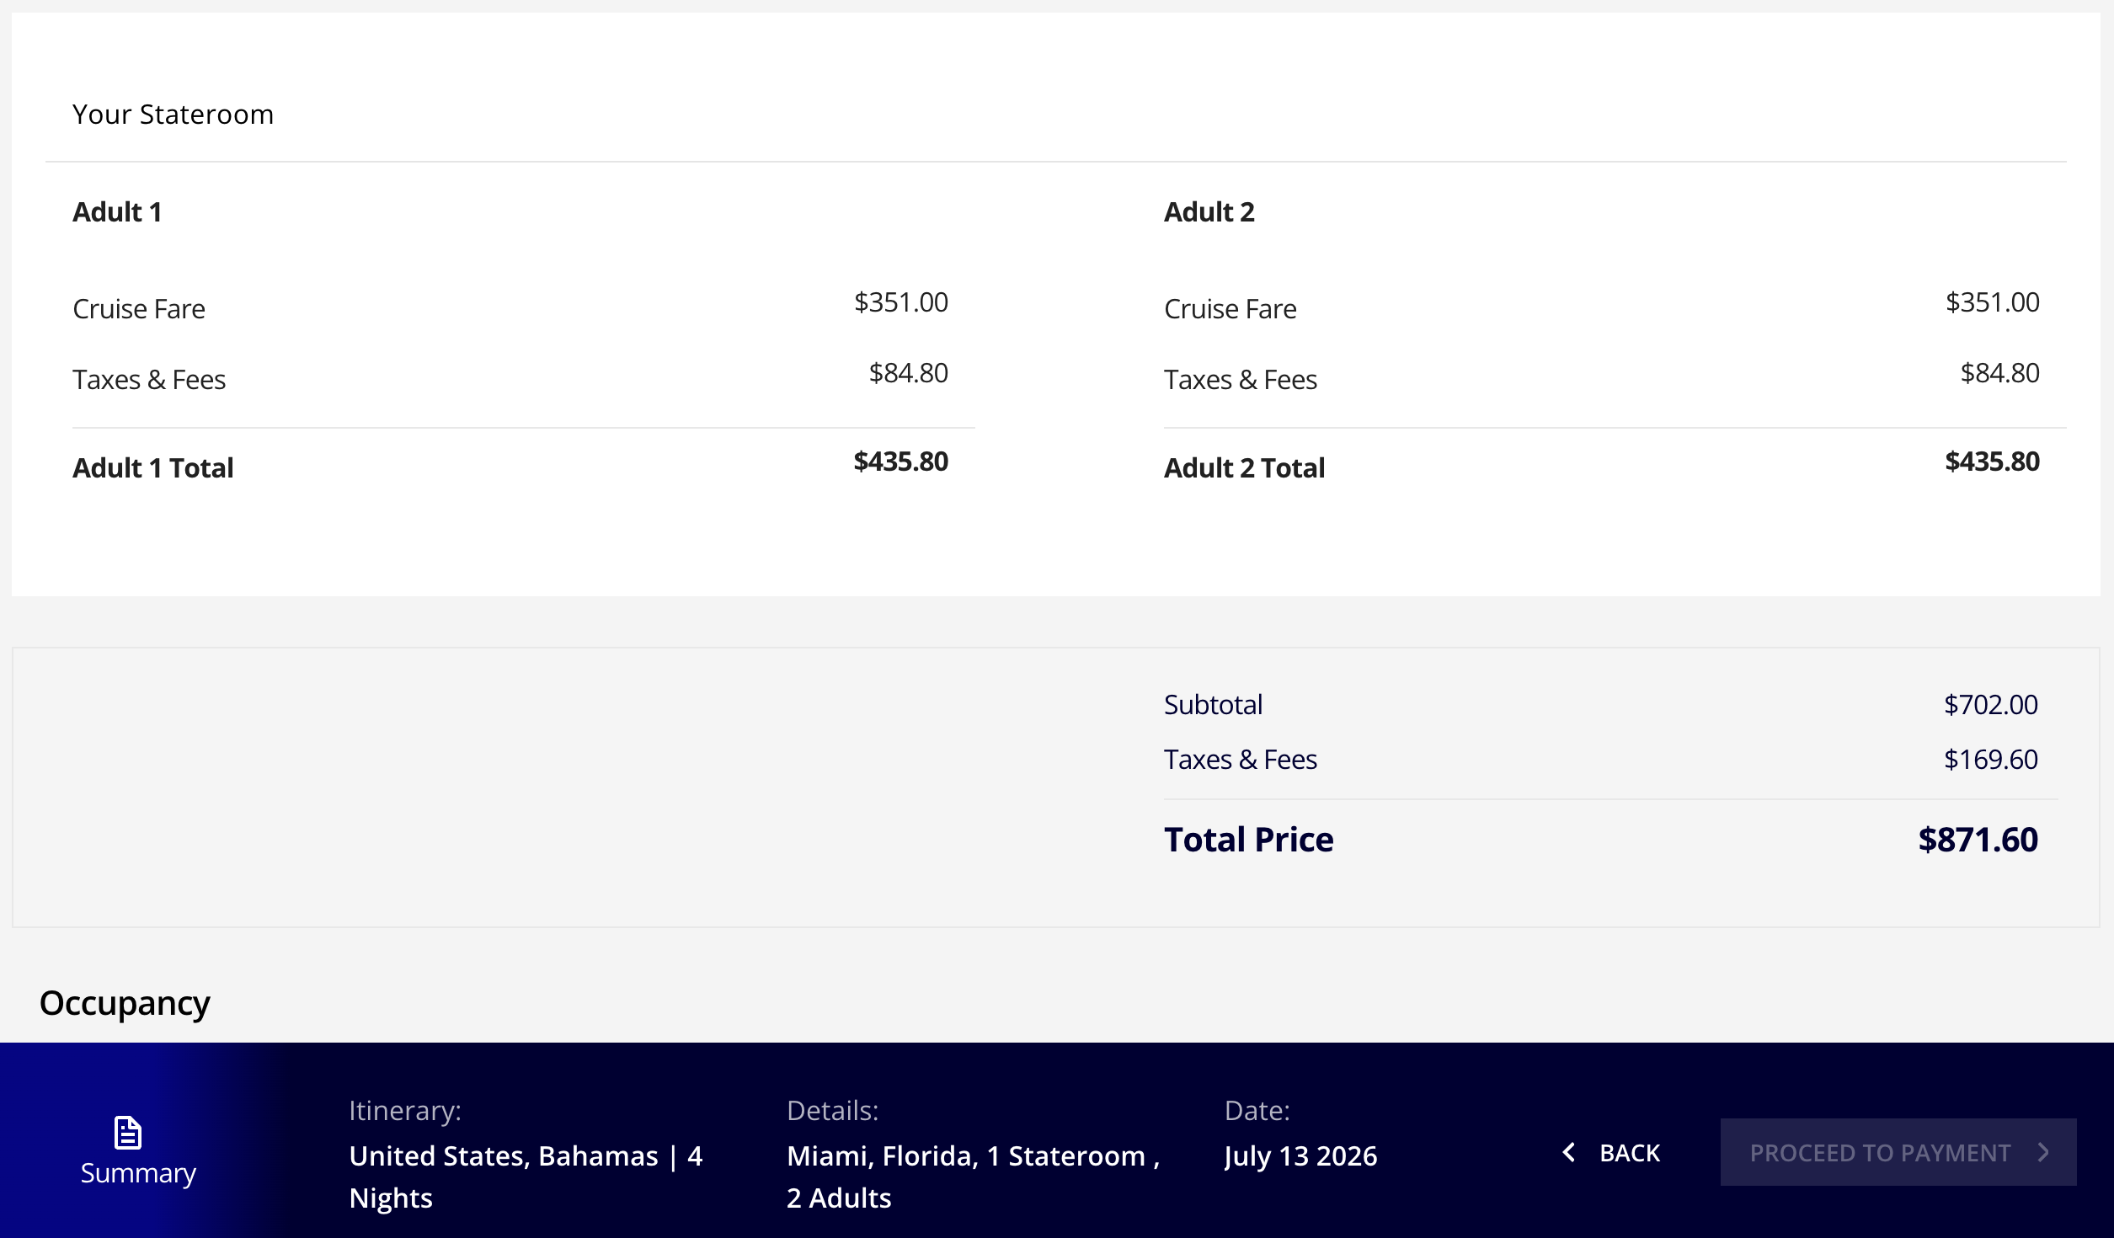
Task: Click the left-pointing chevron beside BACK
Action: tap(1568, 1152)
